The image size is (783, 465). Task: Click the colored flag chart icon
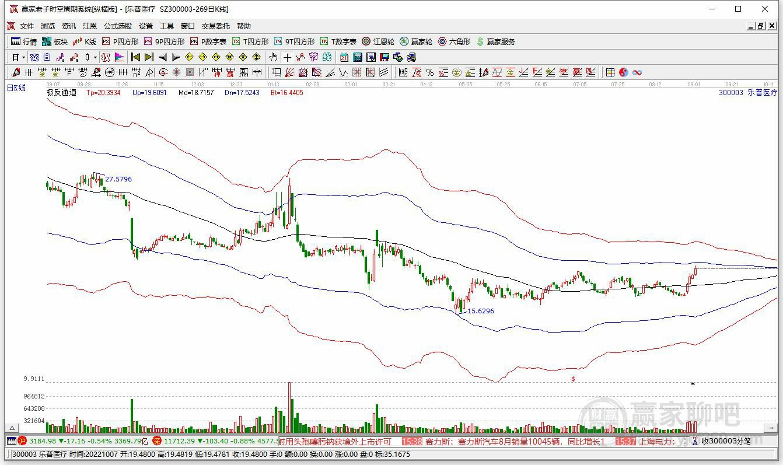coord(119,57)
